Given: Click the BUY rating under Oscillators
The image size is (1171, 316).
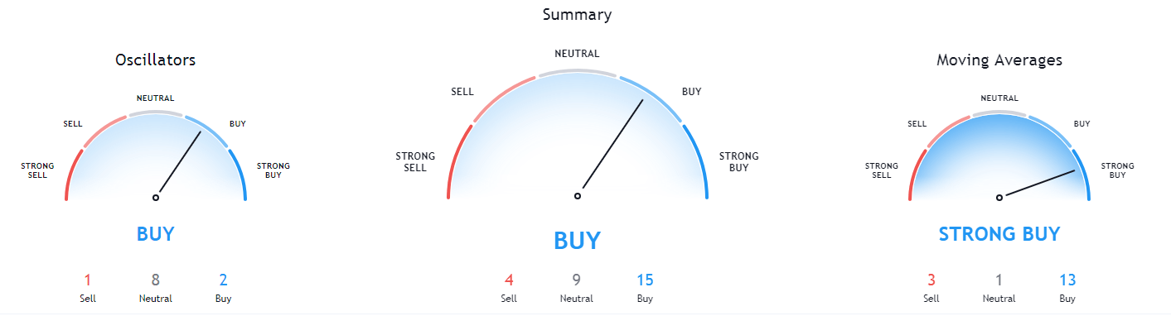Looking at the screenshot, I should 155,234.
